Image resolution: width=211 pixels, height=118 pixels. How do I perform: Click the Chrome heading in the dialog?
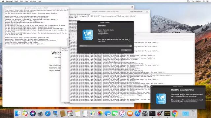(102, 26)
